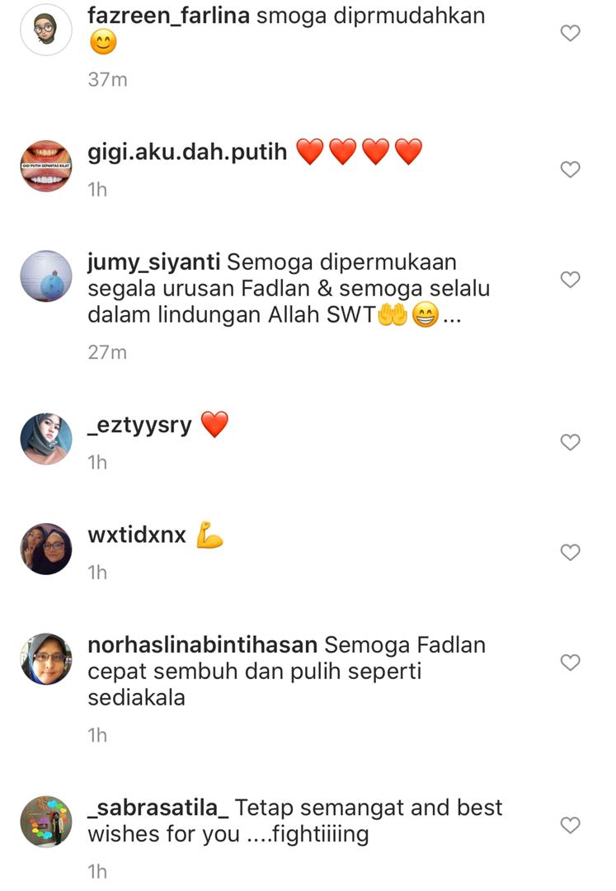
Task: Expand jumy_siyanti's truncated comment ellipsis
Action: tap(452, 318)
